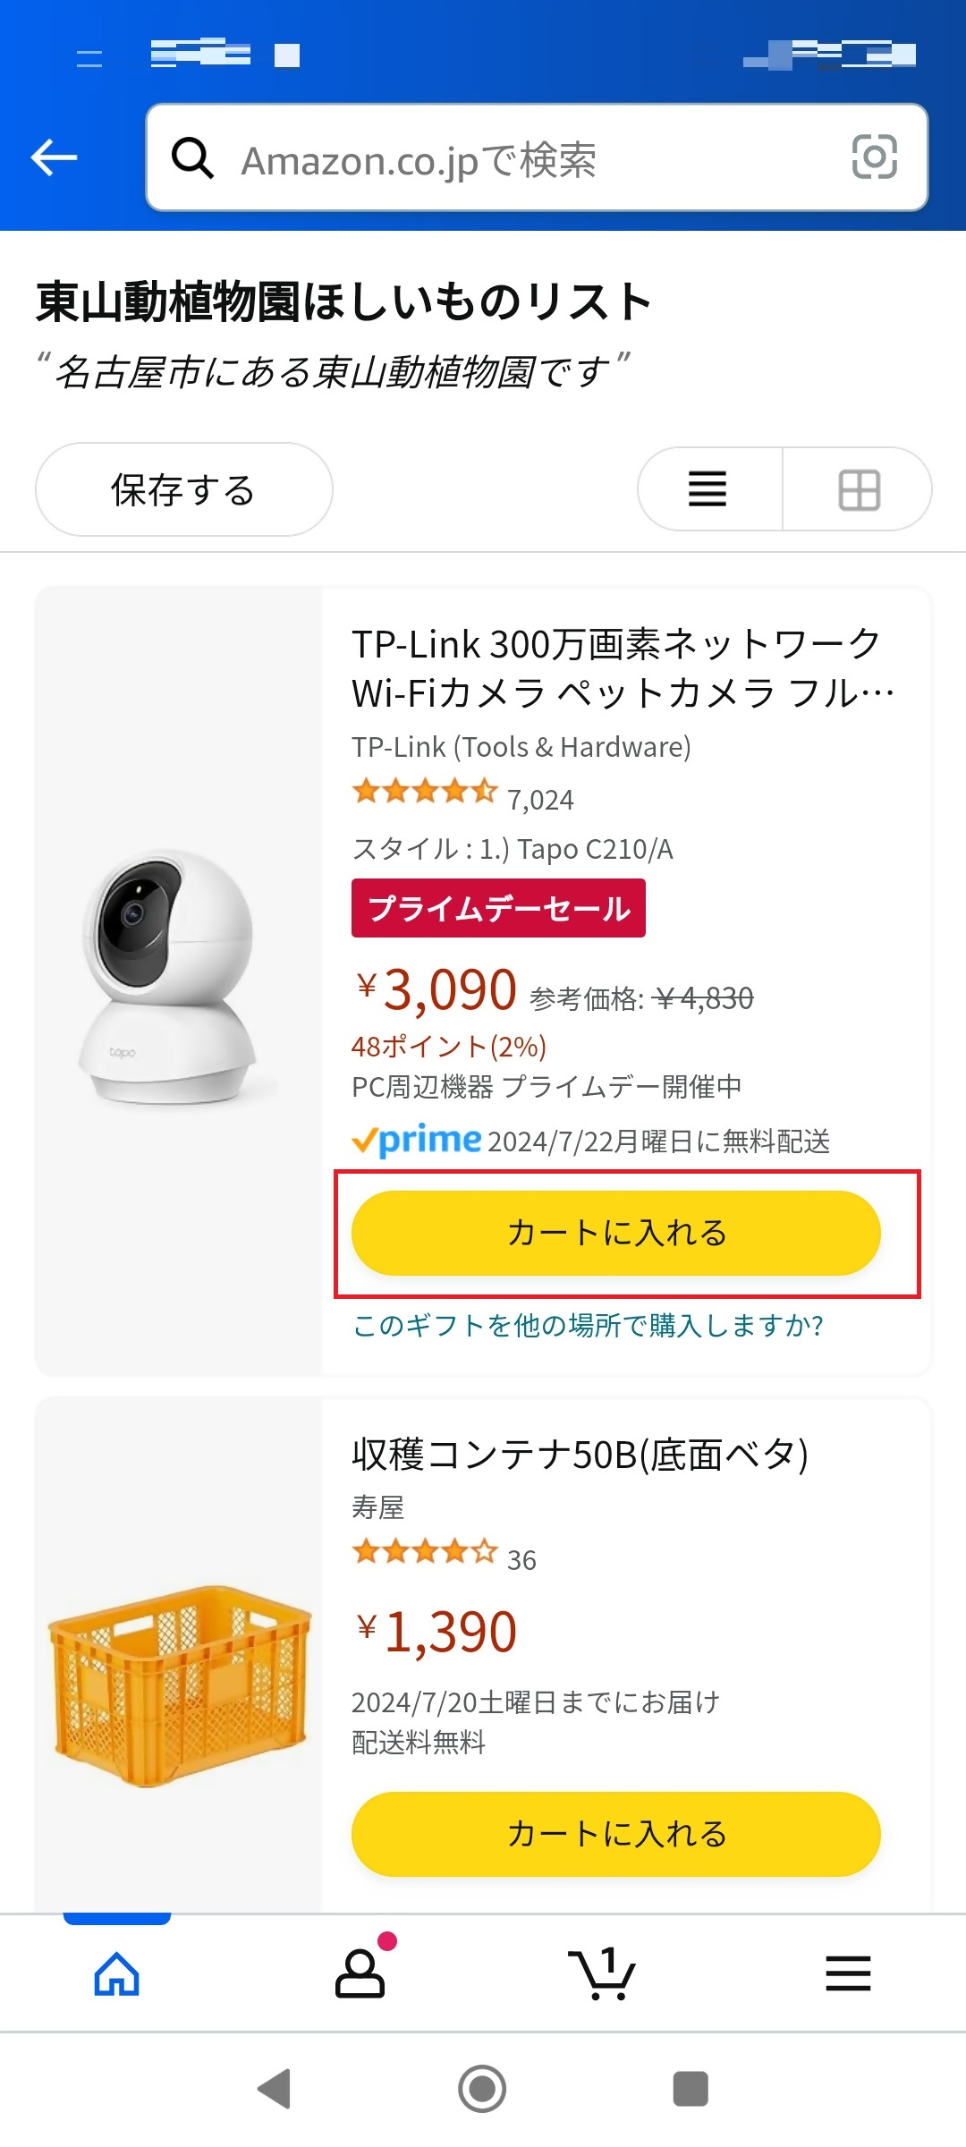Open このギフトを他の場所で購入しますか? link
The height and width of the screenshot is (2147, 966).
pyautogui.click(x=588, y=1325)
